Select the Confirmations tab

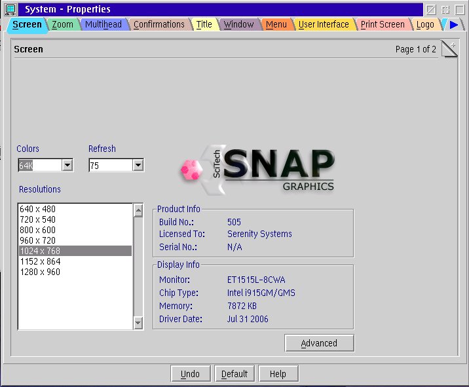coord(159,24)
